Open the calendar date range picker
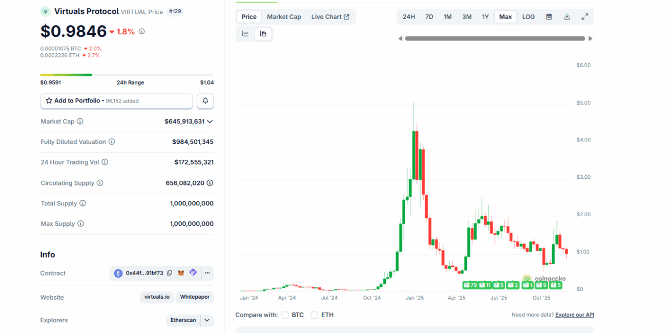666x333 pixels. 549,17
